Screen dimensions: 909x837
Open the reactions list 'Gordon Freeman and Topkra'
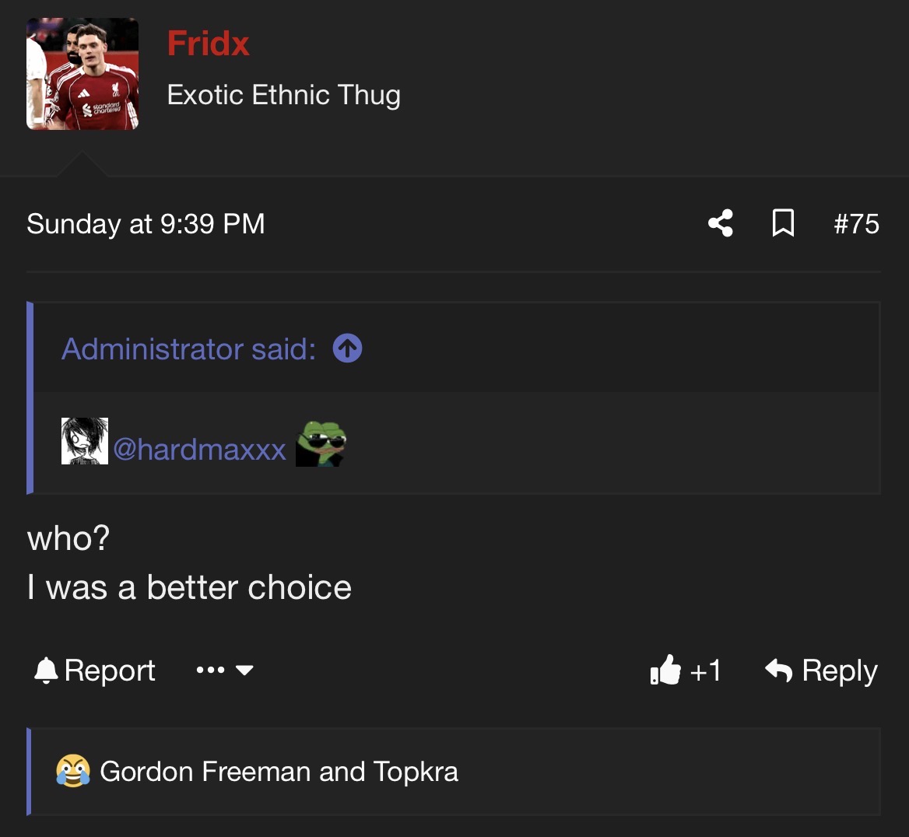[279, 772]
